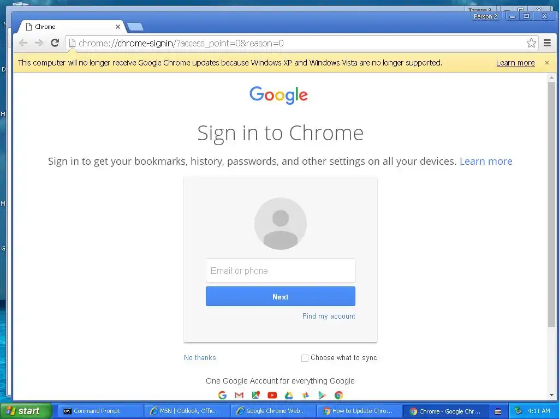Viewport: 559px width, 419px height.
Task: Select the Chrome tab
Action: (x=72, y=27)
